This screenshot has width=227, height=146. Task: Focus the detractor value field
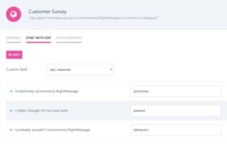click(176, 130)
